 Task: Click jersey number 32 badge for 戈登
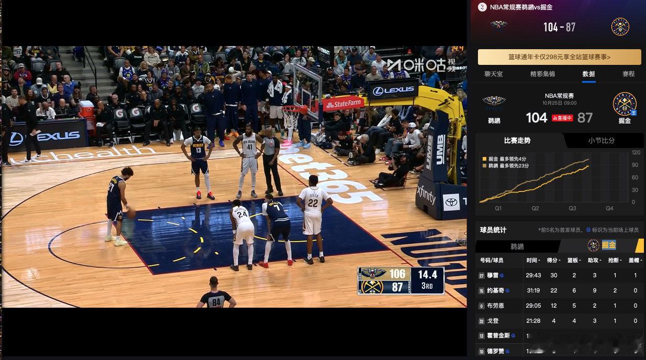pos(482,321)
